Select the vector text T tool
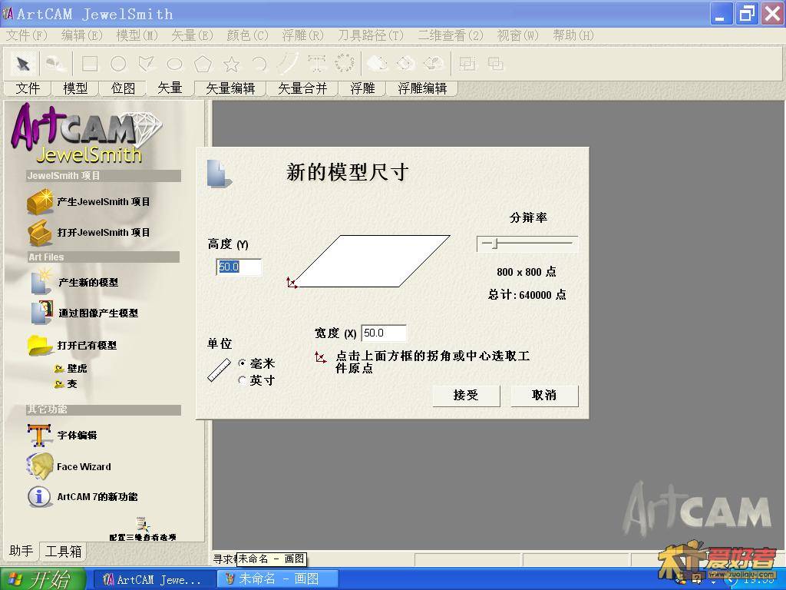Viewport: 786px width, 590px height. tap(317, 64)
